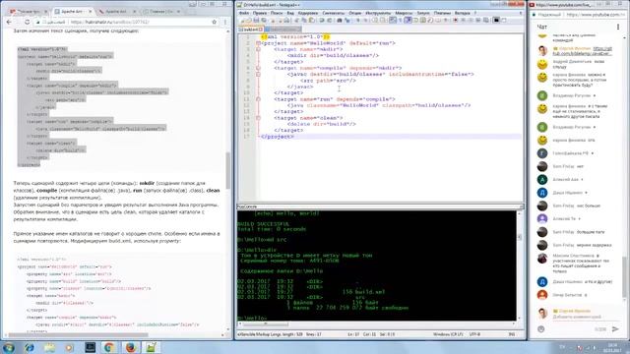Switch to the fourth Главная browser tab

click(x=161, y=11)
